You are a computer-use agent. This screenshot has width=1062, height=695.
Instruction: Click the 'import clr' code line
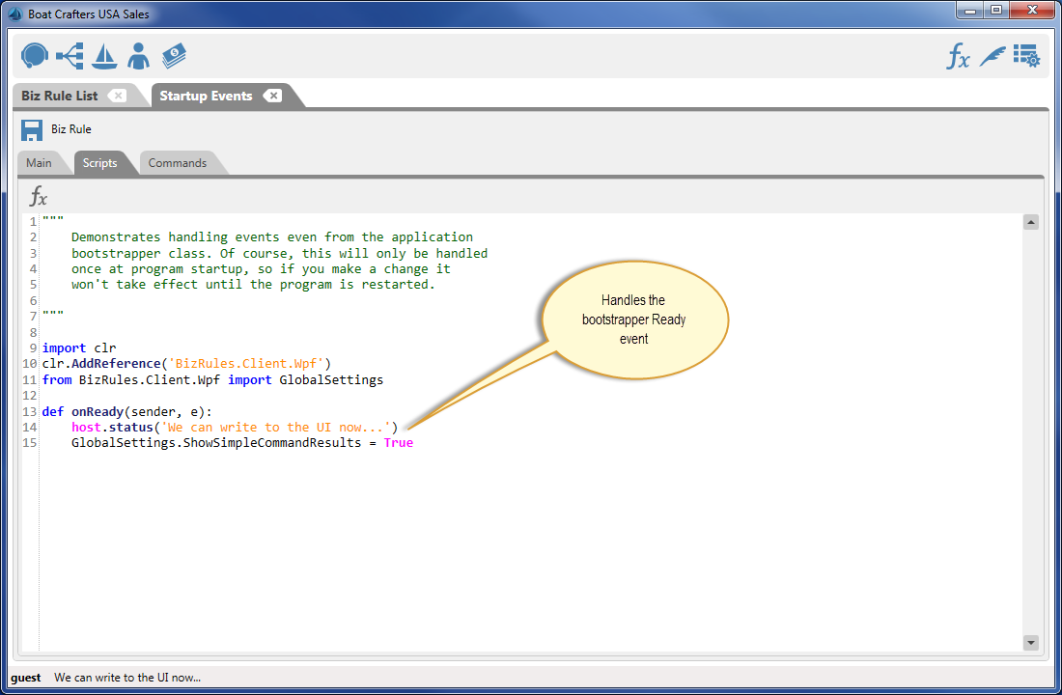tap(79, 348)
